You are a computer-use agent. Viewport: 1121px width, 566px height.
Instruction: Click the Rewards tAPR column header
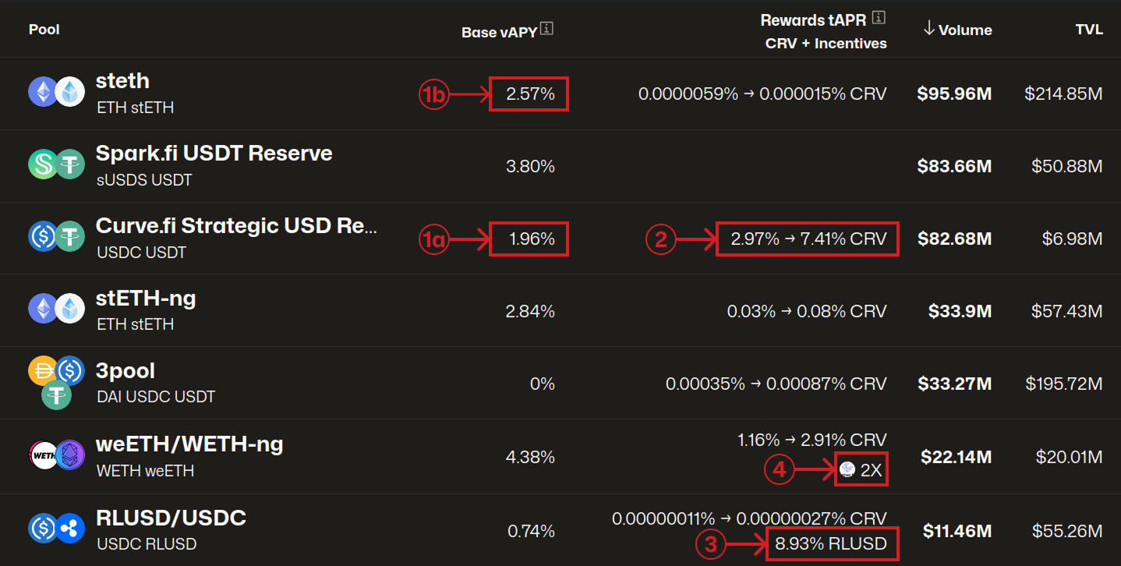click(813, 20)
